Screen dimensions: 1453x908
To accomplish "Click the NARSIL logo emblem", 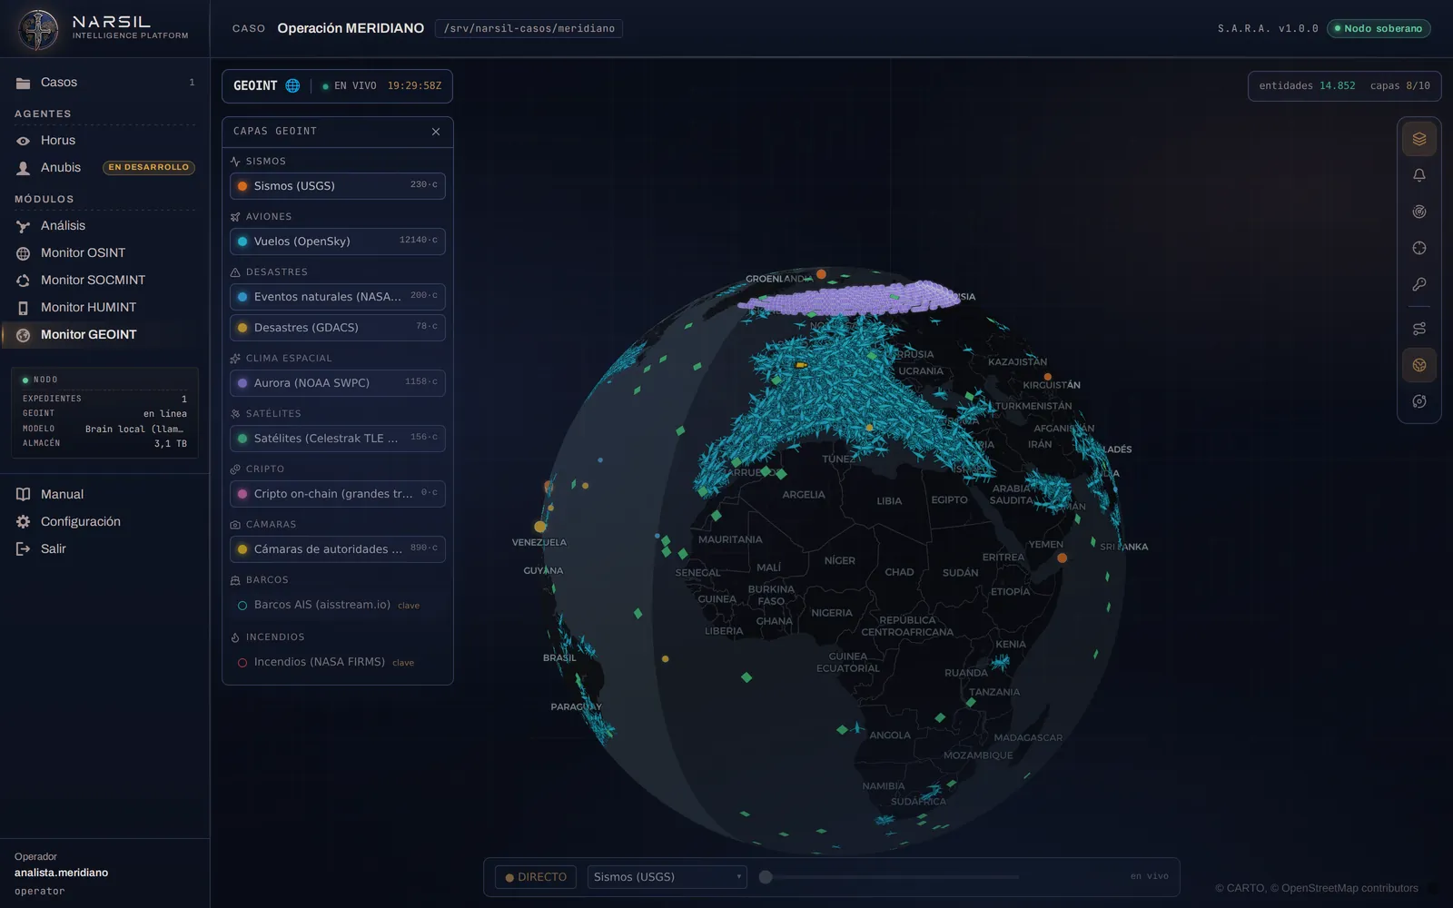I will (x=38, y=29).
